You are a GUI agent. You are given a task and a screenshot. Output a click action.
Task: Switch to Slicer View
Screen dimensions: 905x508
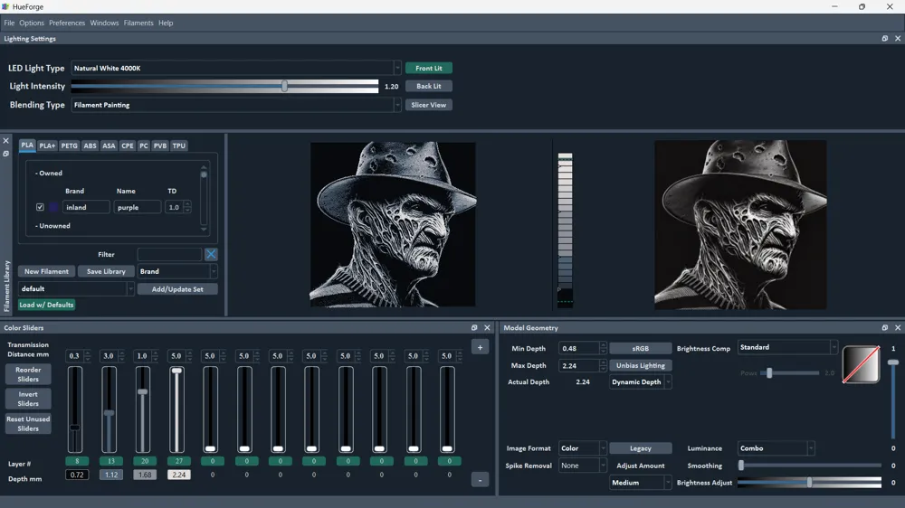pyautogui.click(x=429, y=105)
